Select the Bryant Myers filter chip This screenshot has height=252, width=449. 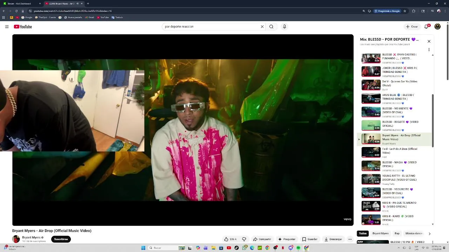(x=381, y=233)
